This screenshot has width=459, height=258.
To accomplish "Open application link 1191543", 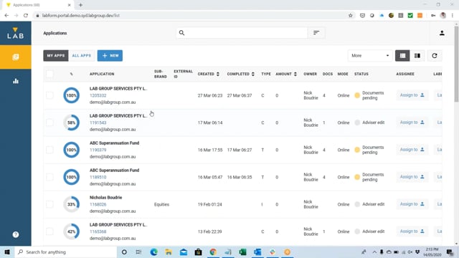I will click(x=98, y=123).
